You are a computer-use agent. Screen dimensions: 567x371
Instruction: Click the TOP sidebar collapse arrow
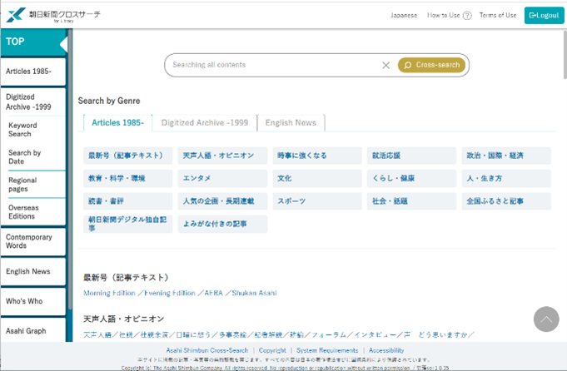[x=63, y=44]
